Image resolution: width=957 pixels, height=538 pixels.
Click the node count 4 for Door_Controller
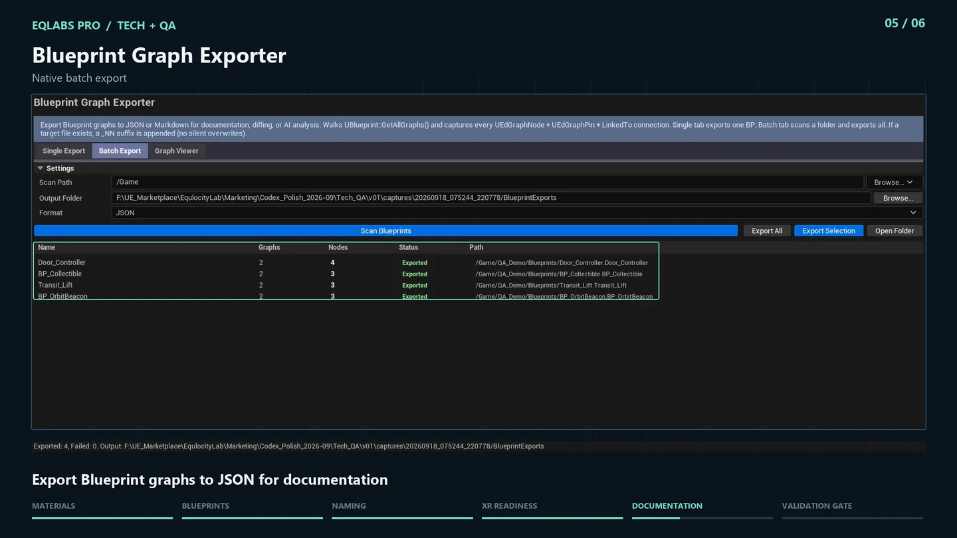(x=332, y=263)
